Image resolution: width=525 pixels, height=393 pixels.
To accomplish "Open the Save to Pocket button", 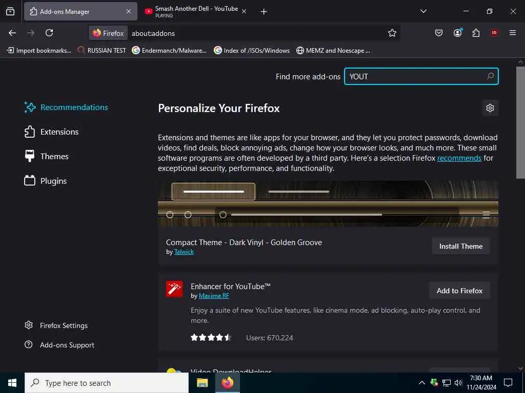I will 439,33.
